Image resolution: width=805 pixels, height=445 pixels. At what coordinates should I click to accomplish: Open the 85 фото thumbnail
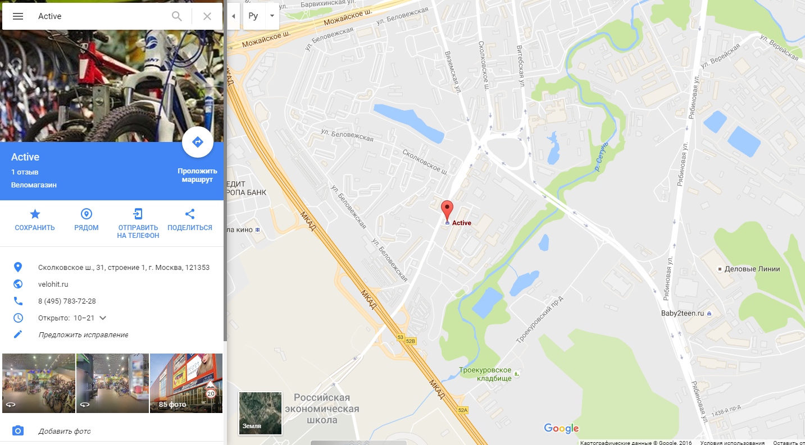[x=187, y=383]
